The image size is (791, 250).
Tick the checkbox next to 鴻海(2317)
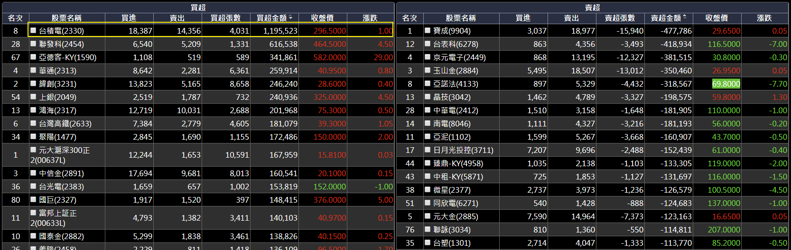tap(33, 110)
